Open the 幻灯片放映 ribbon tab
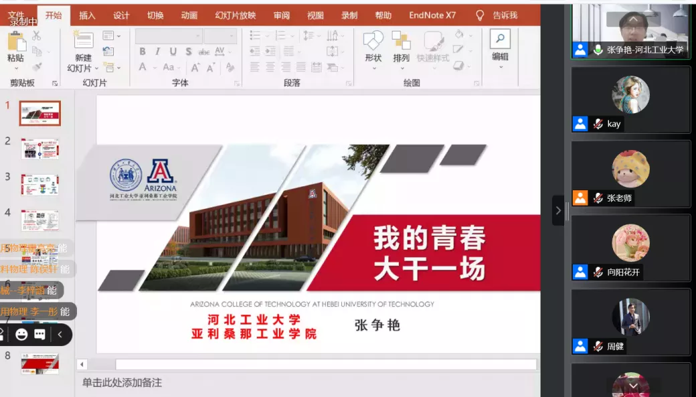This screenshot has height=397, width=696. click(x=235, y=15)
